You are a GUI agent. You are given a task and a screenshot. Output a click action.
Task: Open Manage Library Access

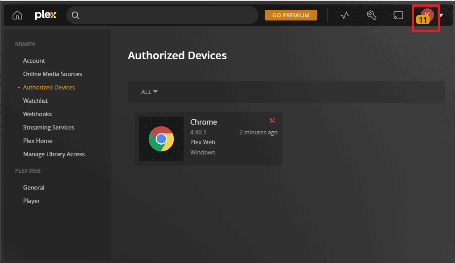54,154
